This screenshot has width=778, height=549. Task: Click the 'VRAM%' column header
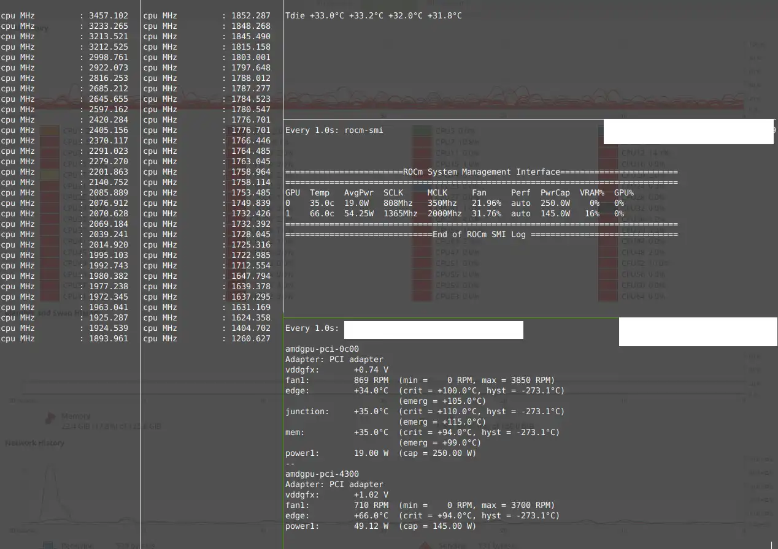coord(592,192)
